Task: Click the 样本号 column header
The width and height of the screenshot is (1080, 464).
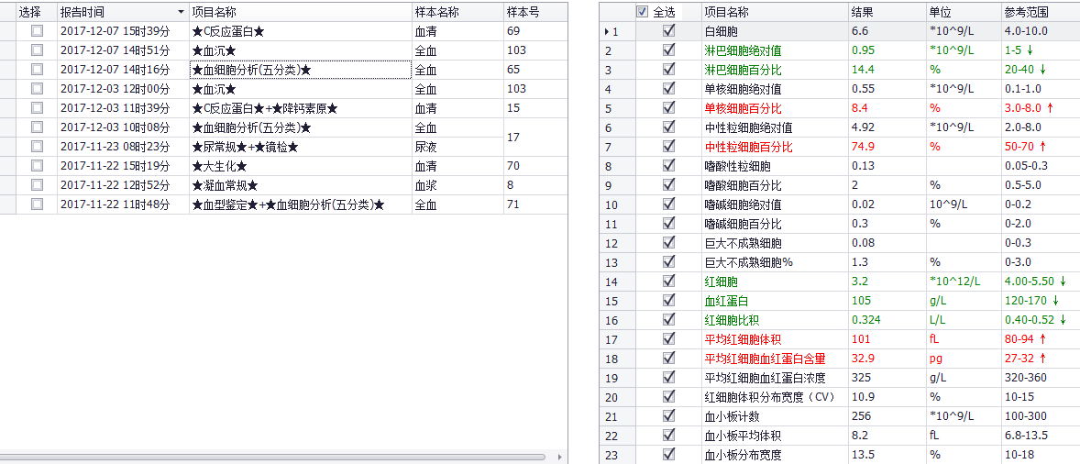Action: point(523,12)
